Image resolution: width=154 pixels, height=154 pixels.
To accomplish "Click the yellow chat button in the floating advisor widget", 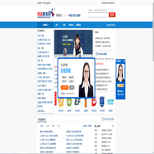I will [x=121, y=86].
